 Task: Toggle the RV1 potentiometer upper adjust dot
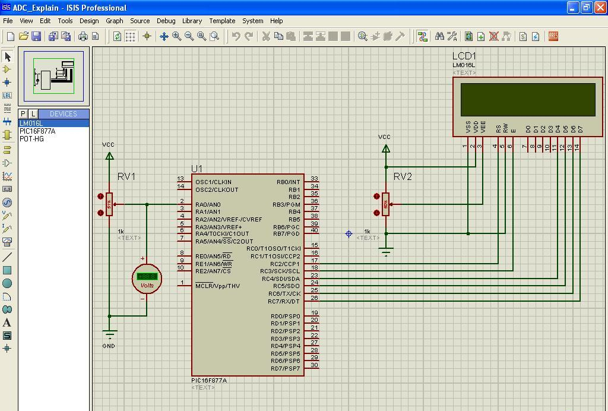101,197
